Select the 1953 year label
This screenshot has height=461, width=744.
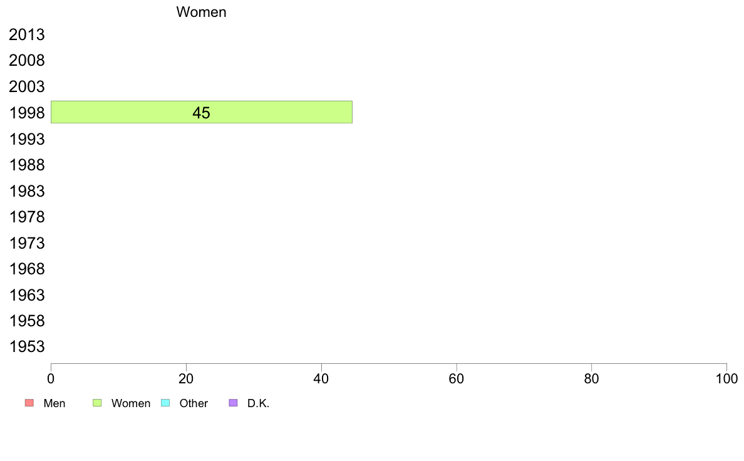click(27, 346)
